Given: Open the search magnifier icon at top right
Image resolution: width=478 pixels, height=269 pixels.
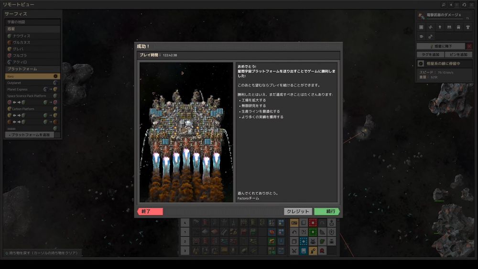Looking at the screenshot, I should click(x=444, y=5).
